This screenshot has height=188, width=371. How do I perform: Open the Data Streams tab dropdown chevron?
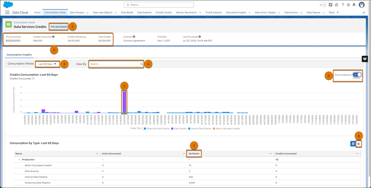tap(87, 12)
